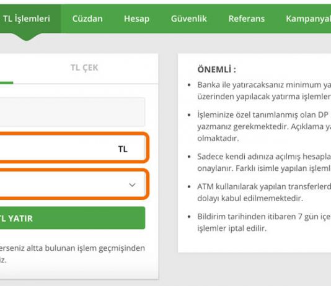
Task: Focus the amount field marked TL
Action: coord(73,147)
